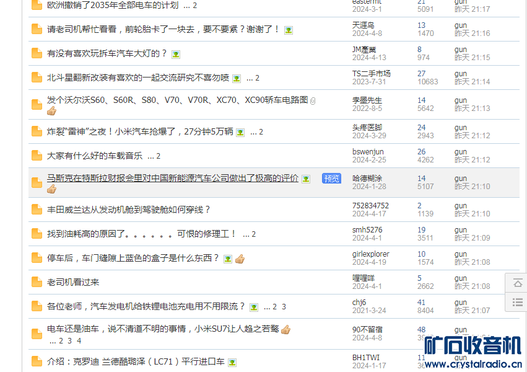Click image icon on 兰德酷璐泽 LC71 thread

point(232,363)
